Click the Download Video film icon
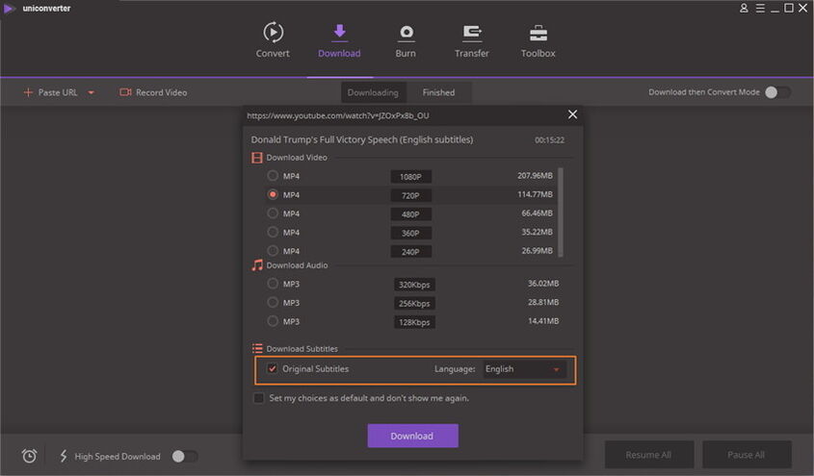814x476 pixels. coord(257,158)
